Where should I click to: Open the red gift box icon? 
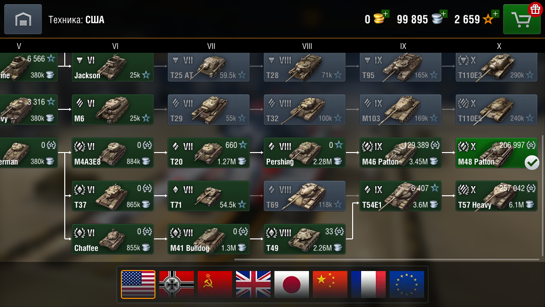coord(535,9)
